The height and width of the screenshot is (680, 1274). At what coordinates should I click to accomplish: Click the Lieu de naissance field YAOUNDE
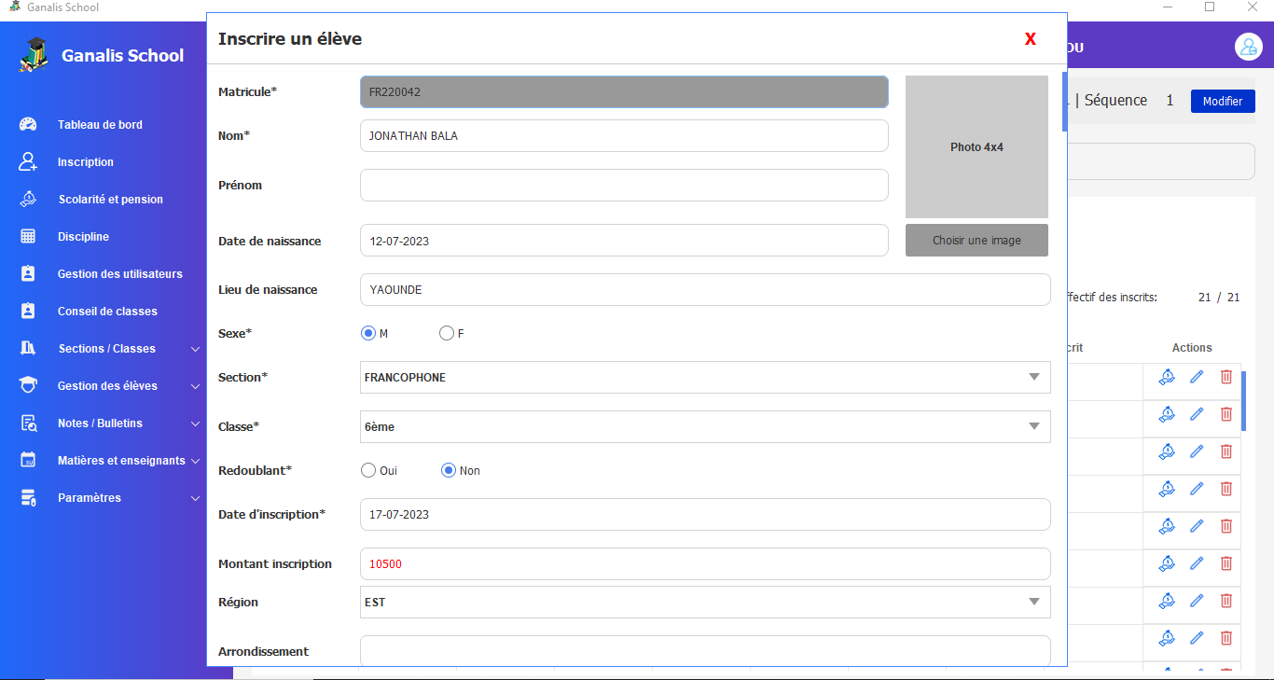tap(705, 289)
